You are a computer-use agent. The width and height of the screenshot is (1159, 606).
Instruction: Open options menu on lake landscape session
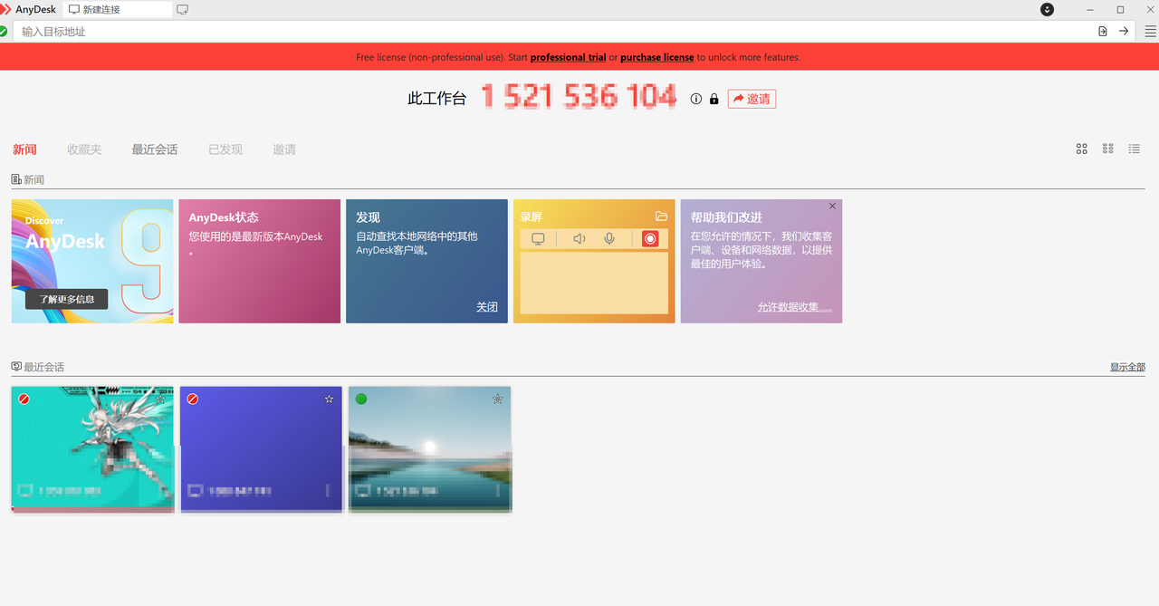(498, 491)
